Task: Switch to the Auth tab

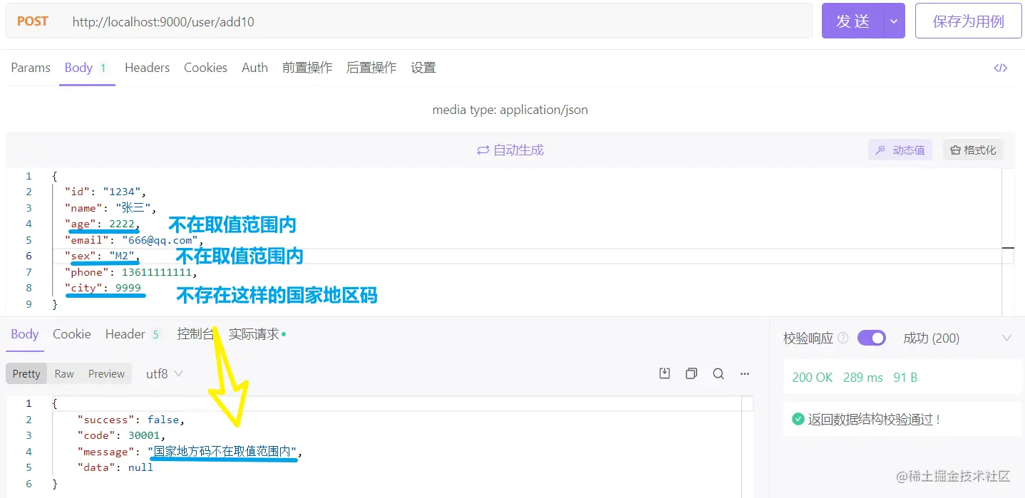Action: click(254, 68)
